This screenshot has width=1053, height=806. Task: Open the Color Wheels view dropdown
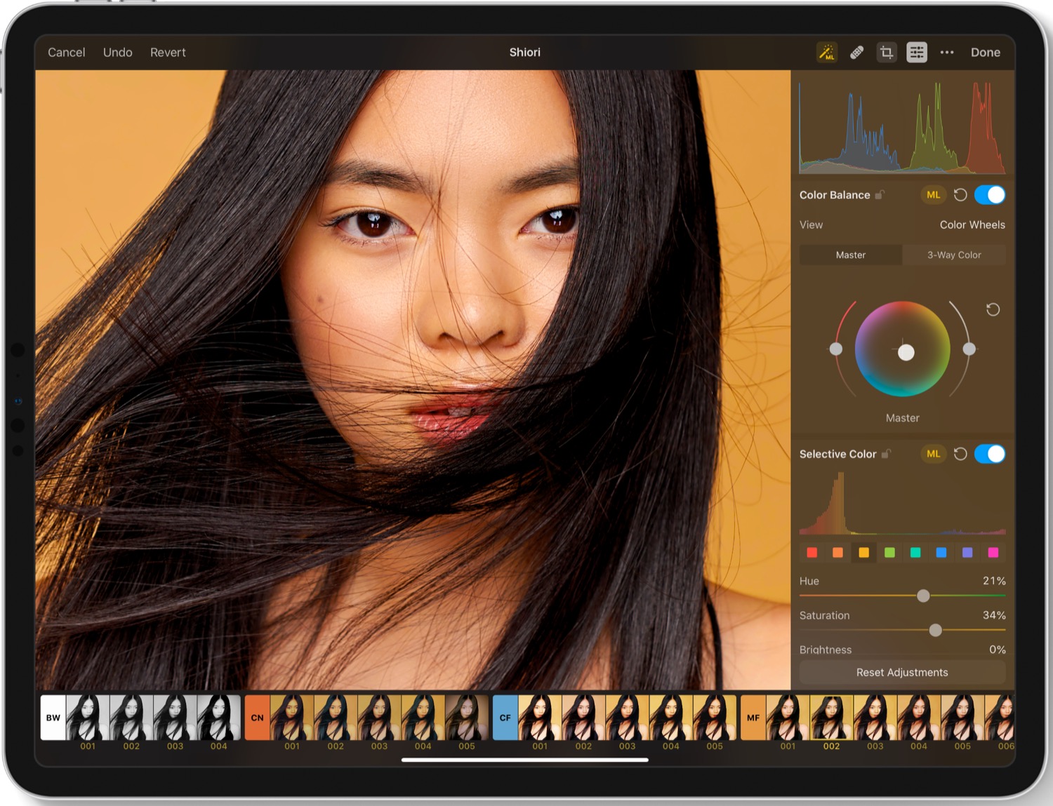point(972,224)
